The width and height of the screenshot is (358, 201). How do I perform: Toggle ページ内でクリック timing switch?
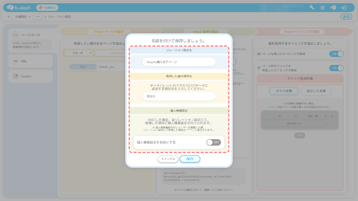click(336, 68)
